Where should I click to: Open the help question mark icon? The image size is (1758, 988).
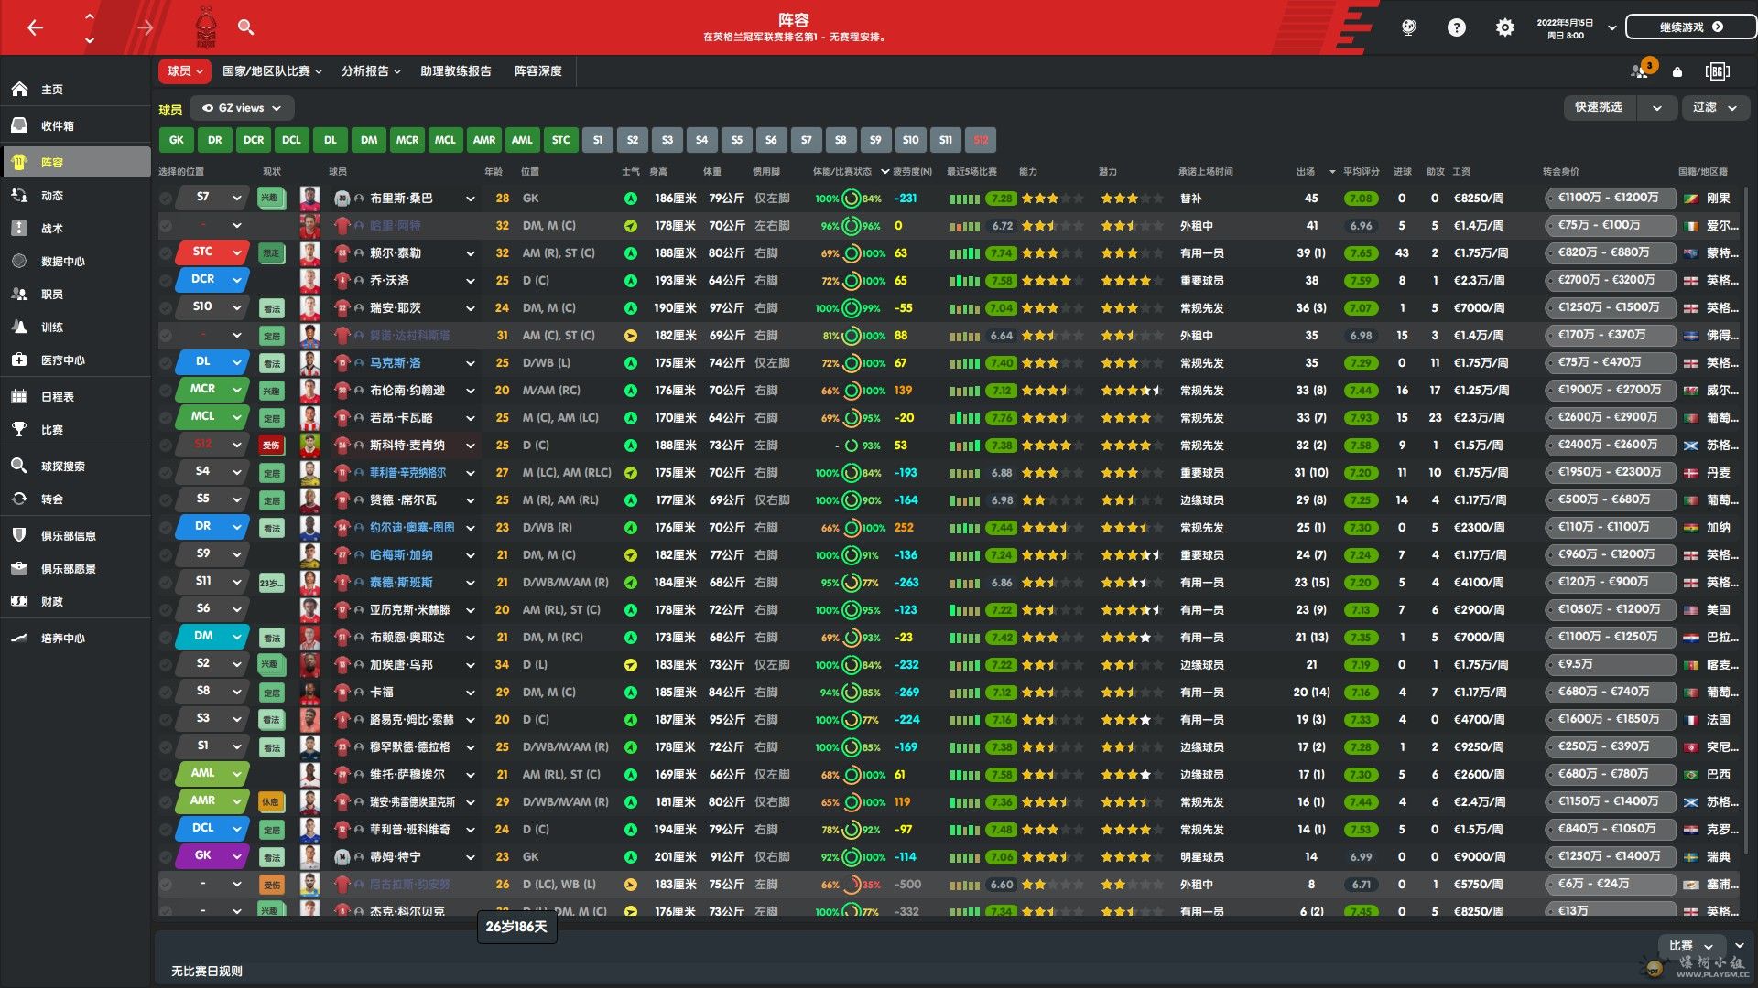click(x=1456, y=27)
